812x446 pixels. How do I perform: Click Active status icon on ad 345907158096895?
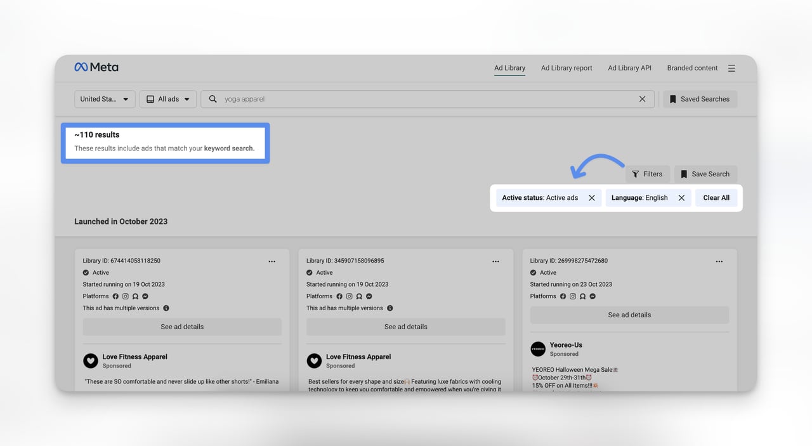coord(310,273)
